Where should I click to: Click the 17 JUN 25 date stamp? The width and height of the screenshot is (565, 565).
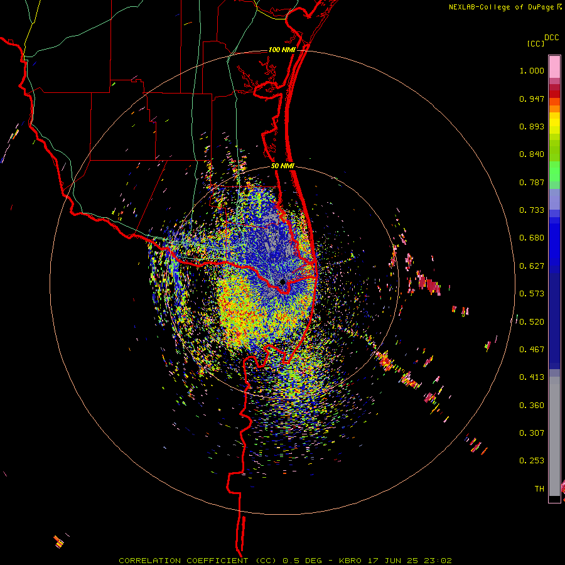[393, 561]
